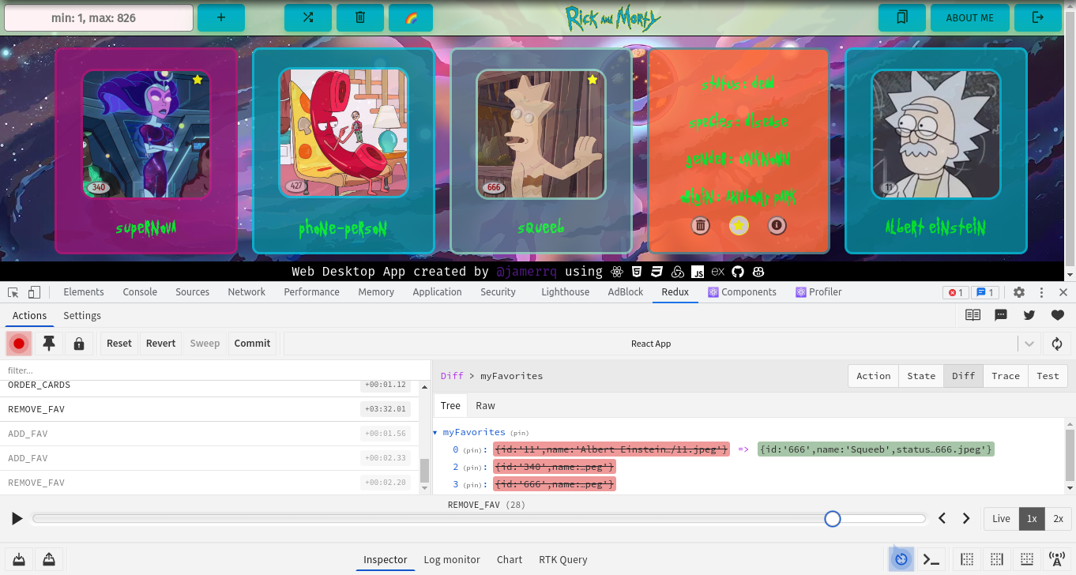Screen dimensions: 1076x575
Task: Toggle the pin to sub-window button
Action: pos(49,344)
